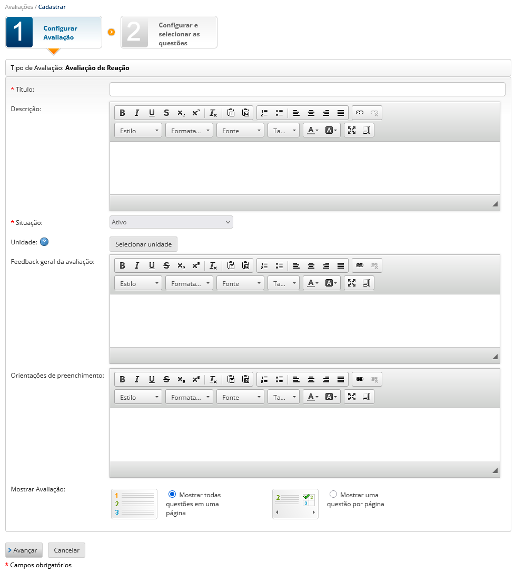This screenshot has height=572, width=515.
Task: Apply italic in Feedback geral editor
Action: [x=137, y=265]
